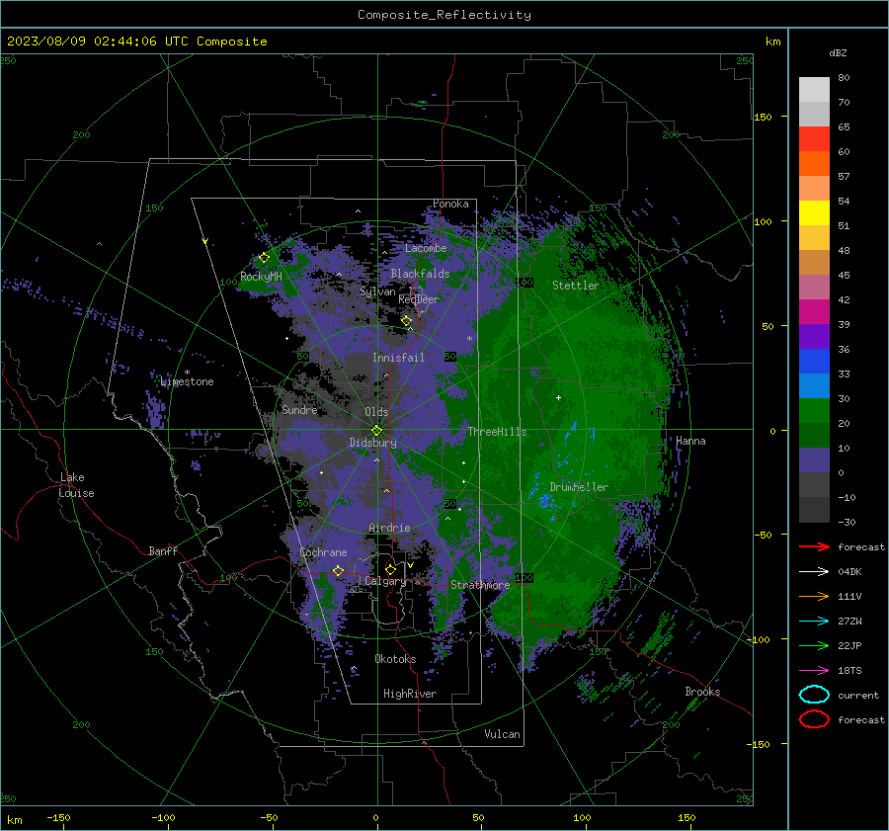Click the Strathmore label
The image size is (889, 831).
[x=480, y=585]
